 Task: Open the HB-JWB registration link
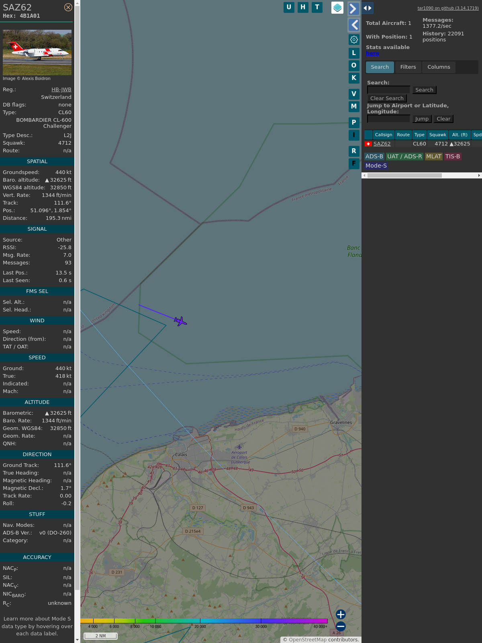click(61, 90)
